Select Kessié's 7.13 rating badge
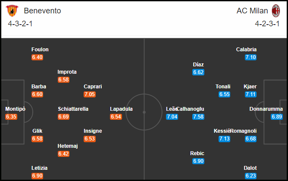288x181 pixels. [225, 139]
